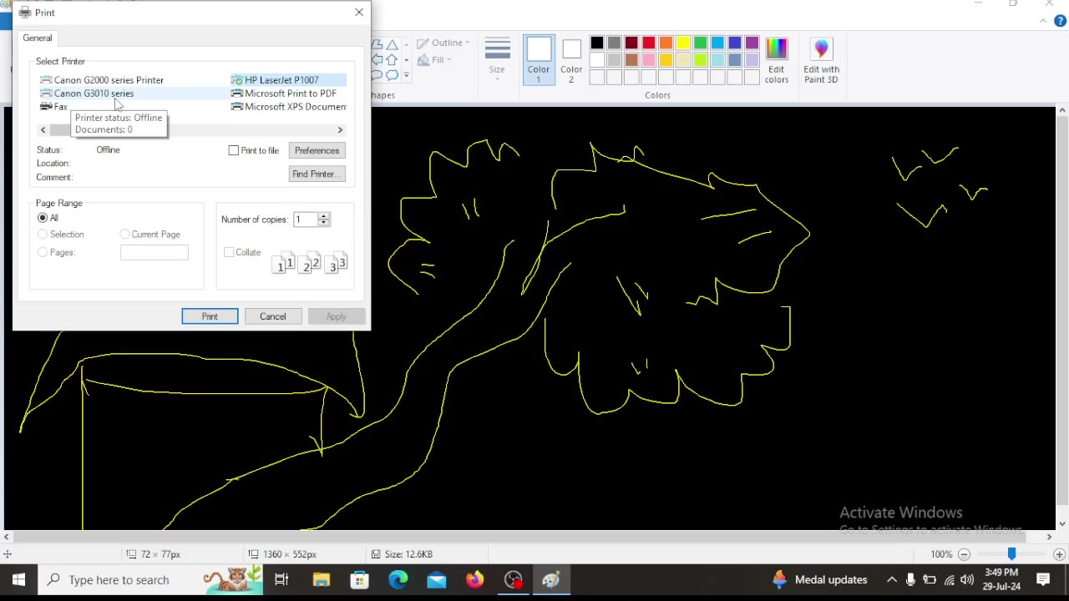Choose Microsoft XPS Document Writer printer
The height and width of the screenshot is (601, 1069).
[x=288, y=107]
